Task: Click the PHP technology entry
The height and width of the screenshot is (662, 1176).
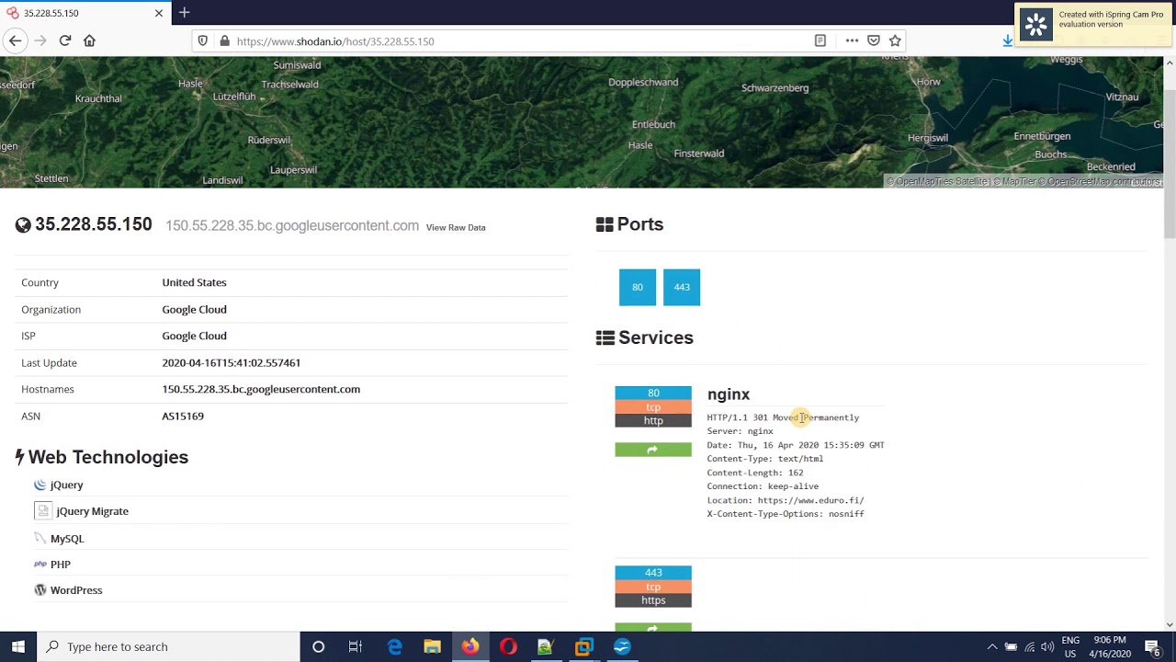Action: [x=61, y=565]
